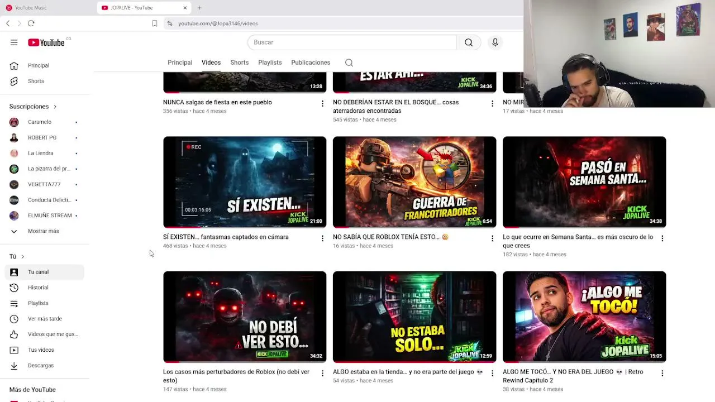This screenshot has width=715, height=402.
Task: Open ROBERT PG subscription channel
Action: click(45, 138)
